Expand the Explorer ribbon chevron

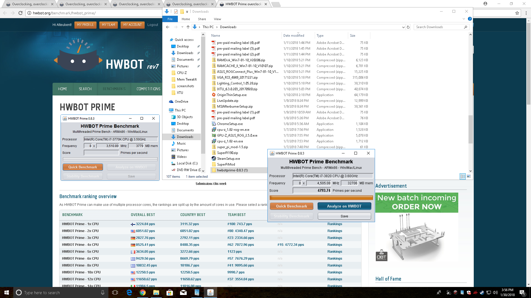pos(464,19)
